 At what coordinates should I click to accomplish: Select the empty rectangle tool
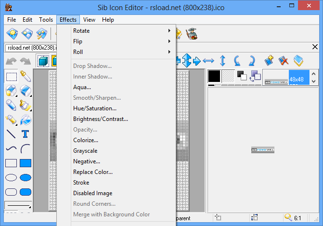(11, 163)
